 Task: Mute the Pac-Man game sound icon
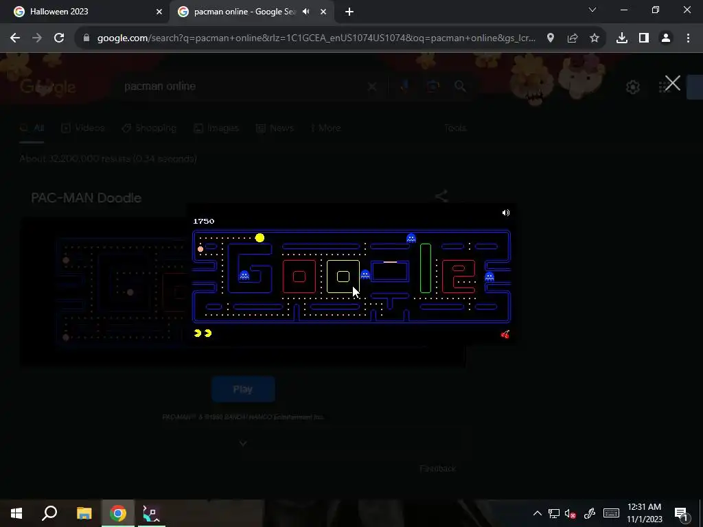tap(506, 213)
